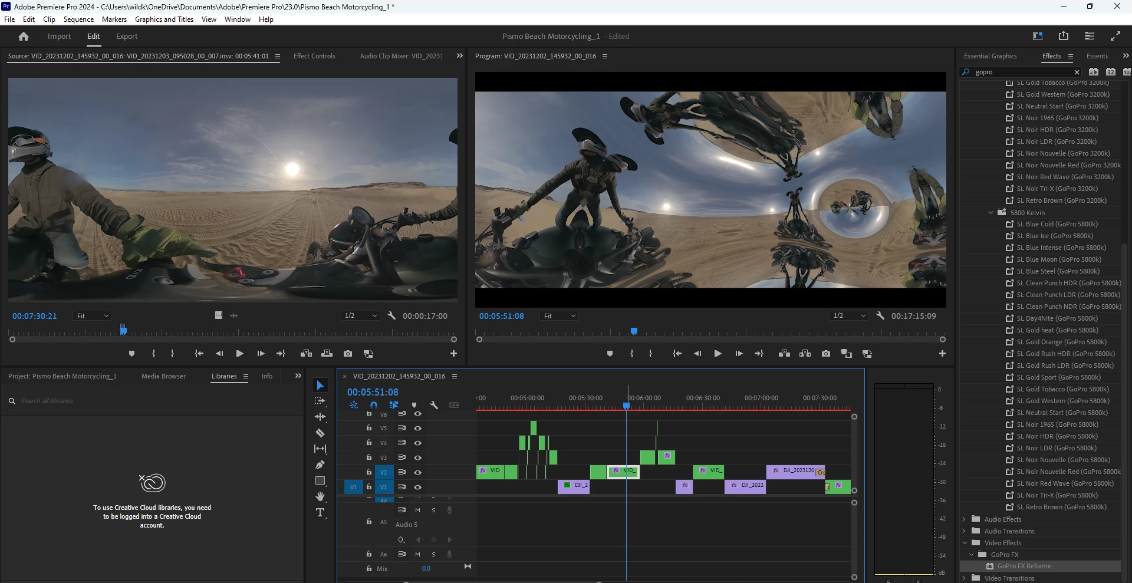
Task: Open Program monitor Fit zoom dropdown
Action: pos(559,316)
